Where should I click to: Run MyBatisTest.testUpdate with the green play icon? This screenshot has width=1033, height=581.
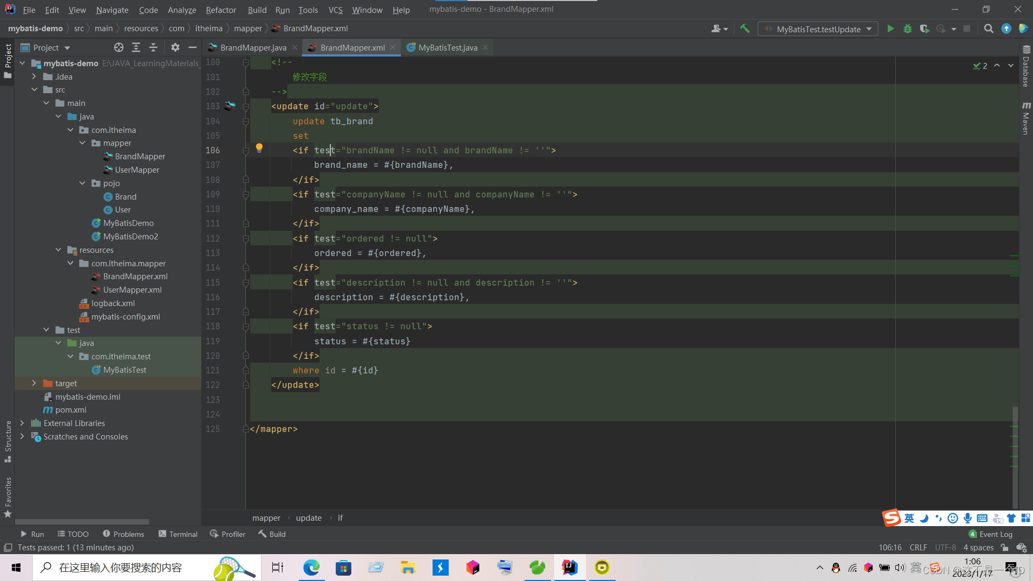[x=890, y=29]
